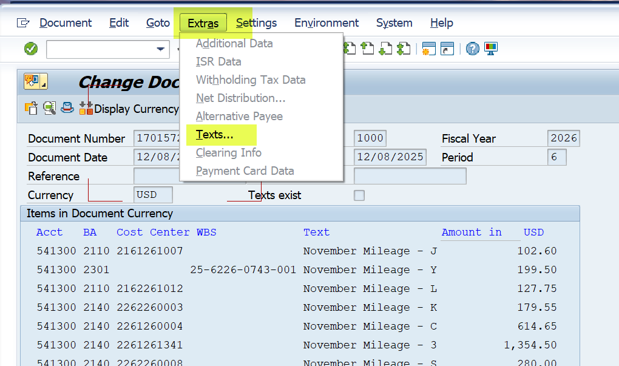Open the Document Header hat icon
Screen dimensions: 619x366
pos(67,108)
